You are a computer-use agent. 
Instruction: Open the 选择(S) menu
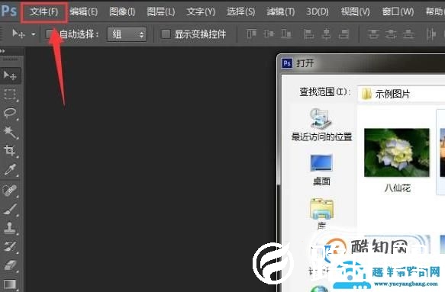pos(241,12)
